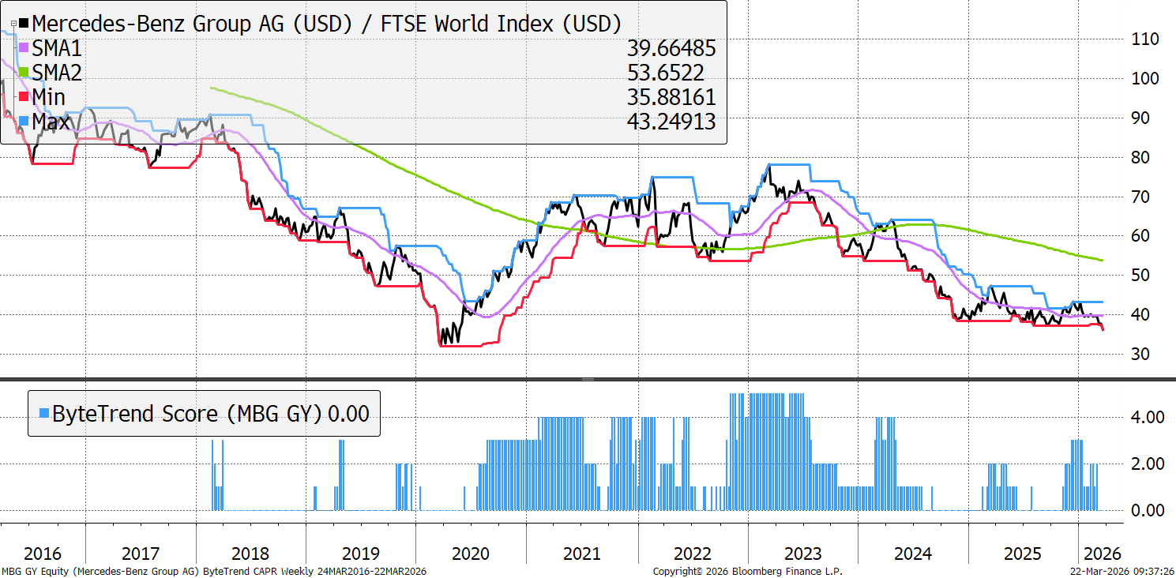Image resolution: width=1176 pixels, height=578 pixels.
Task: Click the blue ByteTrend Score legend marker
Action: [x=43, y=413]
